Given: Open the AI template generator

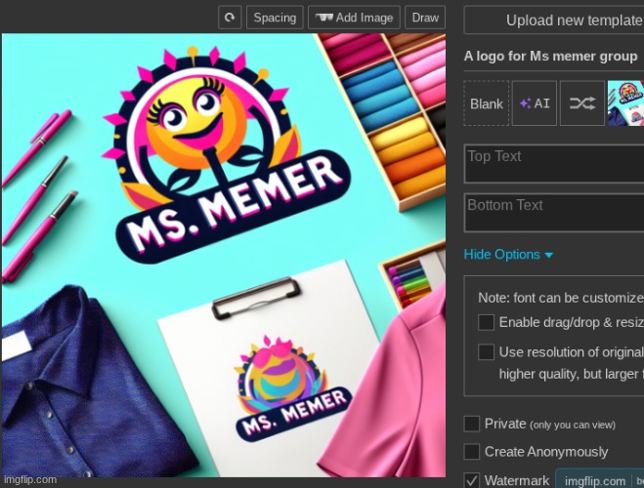Looking at the screenshot, I should pos(535,103).
